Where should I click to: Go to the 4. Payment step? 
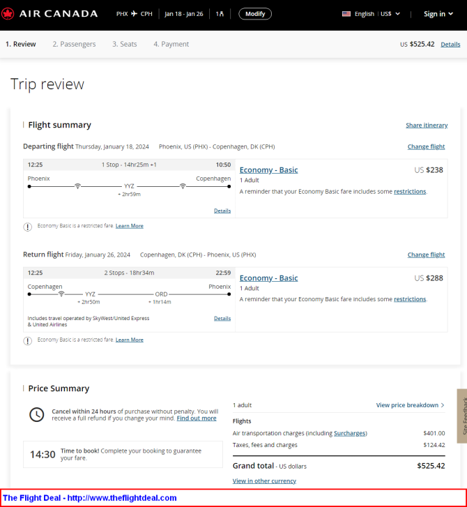coord(171,44)
